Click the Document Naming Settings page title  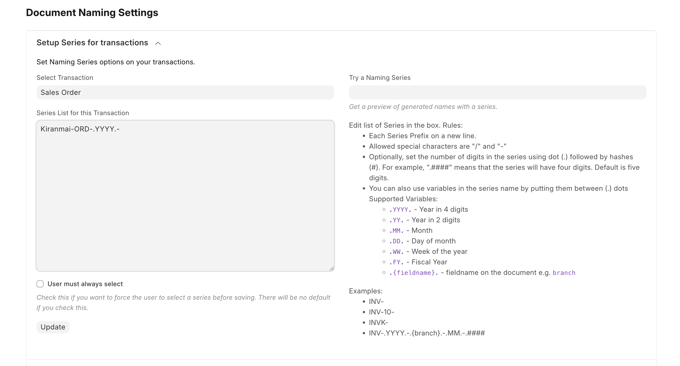(x=92, y=13)
